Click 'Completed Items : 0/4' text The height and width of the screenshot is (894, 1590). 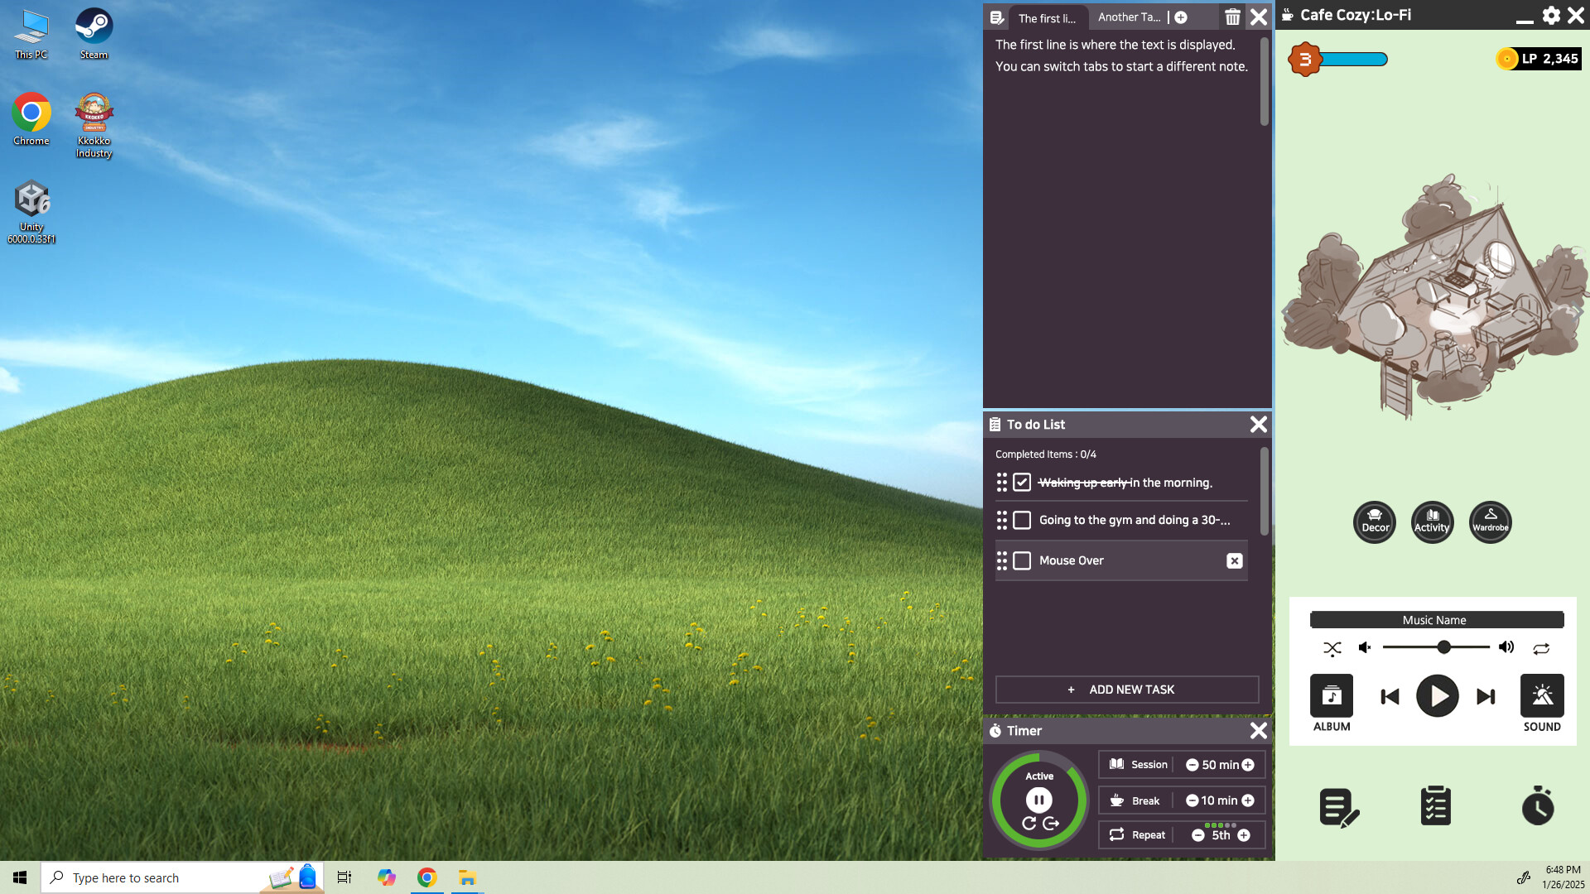[1045, 454]
